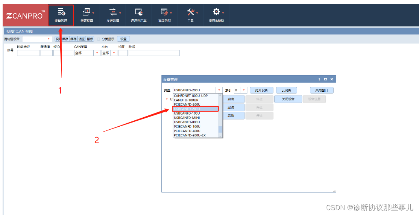Click the 暂停 pause button
419x215 pixels.
[x=90, y=39]
